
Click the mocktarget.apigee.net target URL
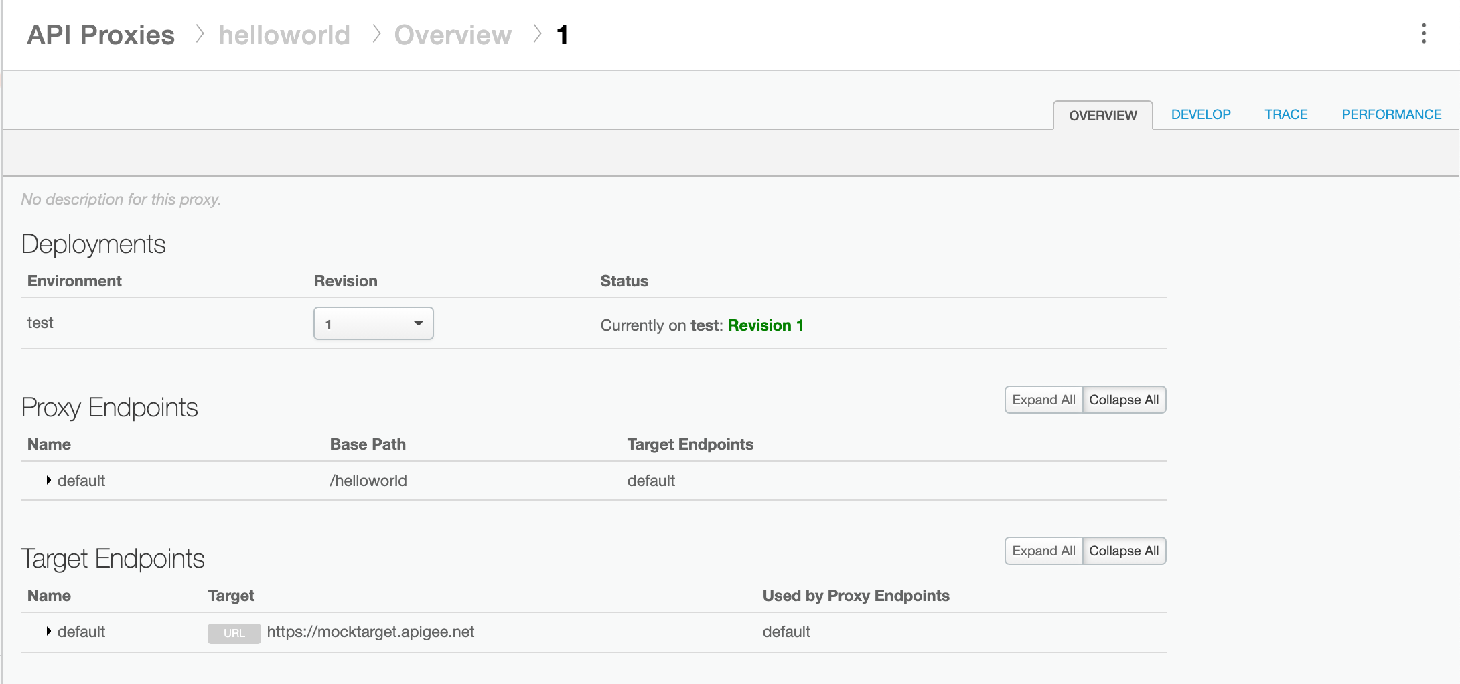[371, 631]
